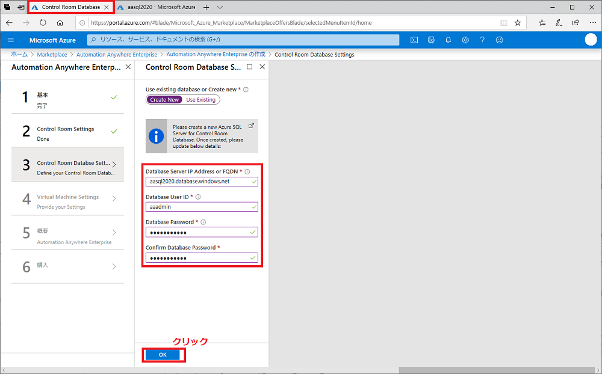Click Automation Anywhere Enterprise の作成 breadcrumb
Image resolution: width=602 pixels, height=374 pixels.
coord(216,55)
